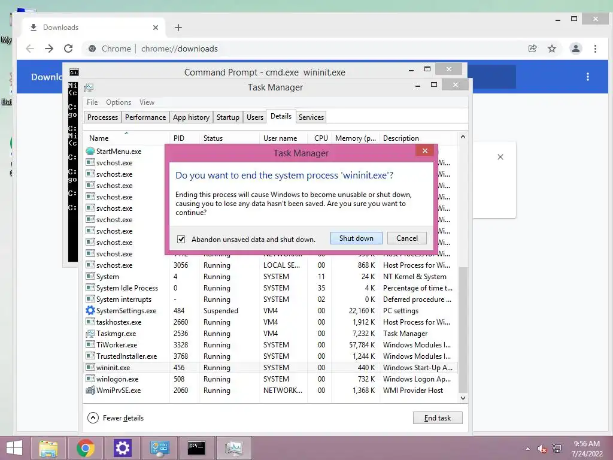Open File Explorer from taskbar
The width and height of the screenshot is (613, 460).
48,448
